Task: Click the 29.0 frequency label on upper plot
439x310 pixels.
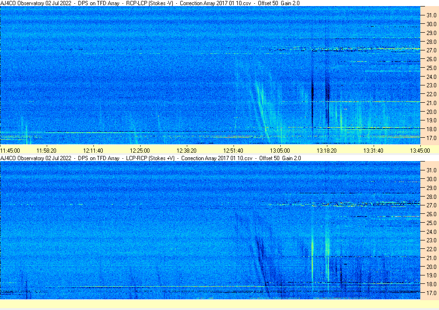Action: tap(431, 33)
